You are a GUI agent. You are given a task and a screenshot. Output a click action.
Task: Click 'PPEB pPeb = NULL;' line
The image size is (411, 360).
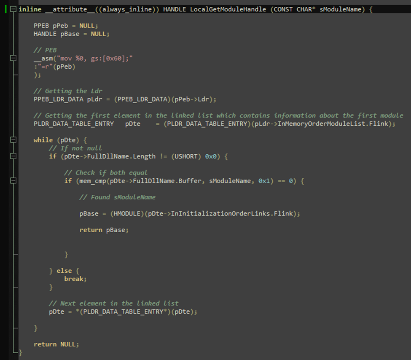65,26
